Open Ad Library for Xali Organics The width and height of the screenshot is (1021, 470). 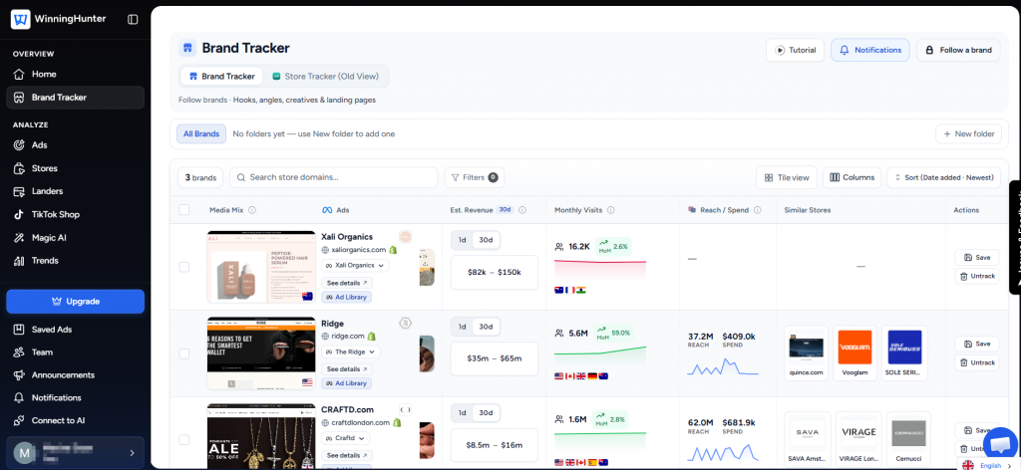click(346, 297)
